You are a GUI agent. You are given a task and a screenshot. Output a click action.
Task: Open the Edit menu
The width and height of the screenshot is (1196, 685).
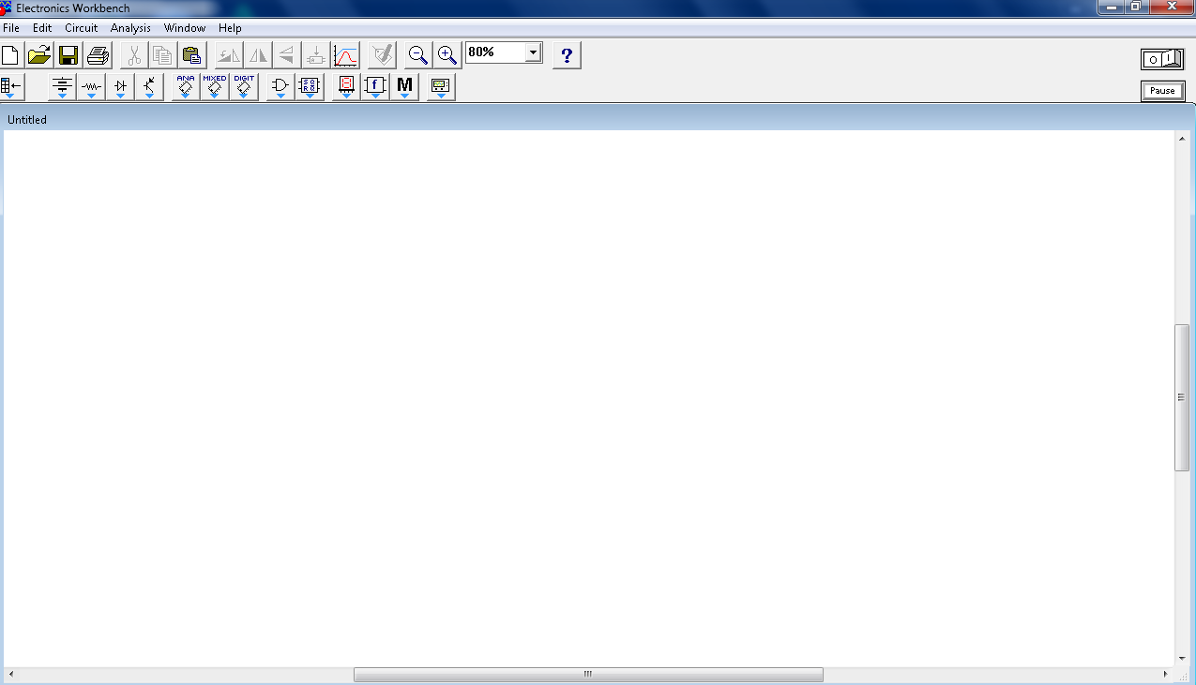42,28
